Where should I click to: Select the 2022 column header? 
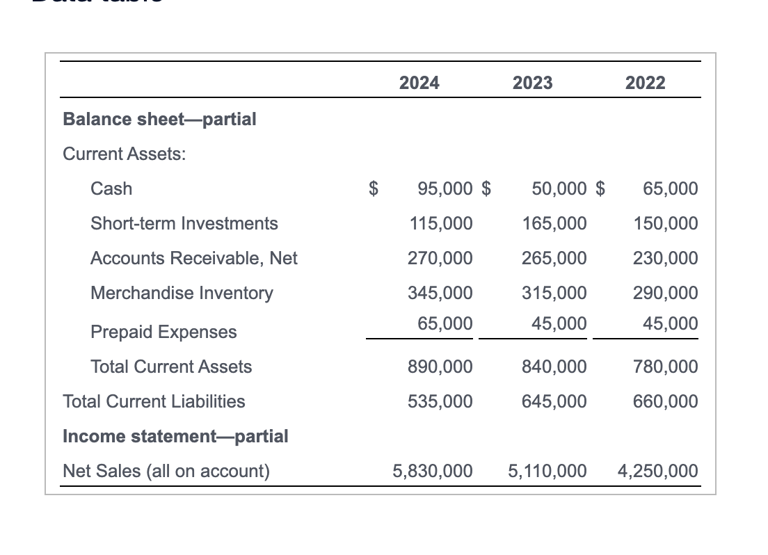click(x=645, y=83)
